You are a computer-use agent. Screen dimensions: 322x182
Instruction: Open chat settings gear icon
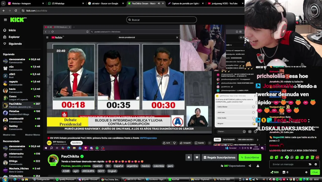306,172
